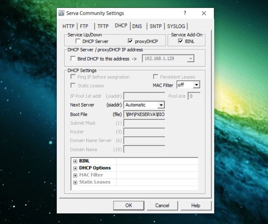This screenshot has height=224, width=268.
Task: Expand the DHCP Options tree node
Action: (75, 168)
